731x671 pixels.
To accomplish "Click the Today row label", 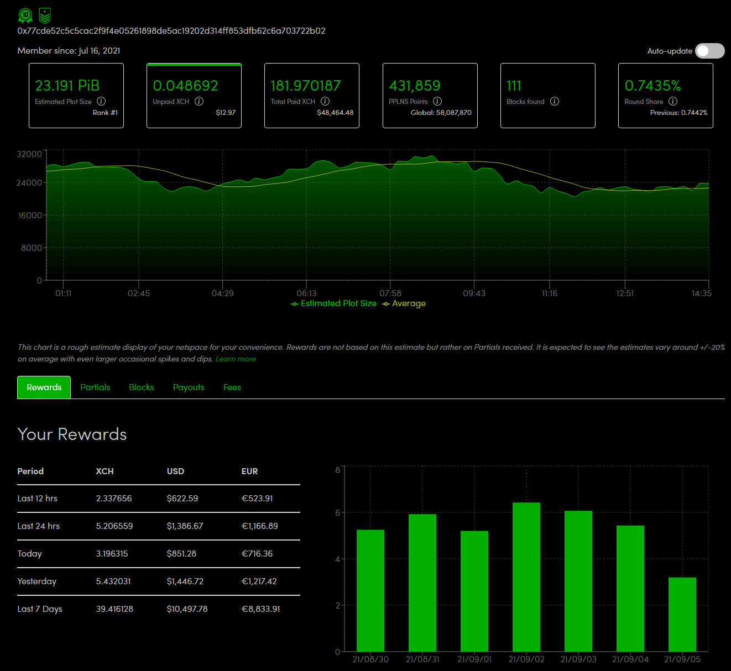I will click(x=30, y=554).
